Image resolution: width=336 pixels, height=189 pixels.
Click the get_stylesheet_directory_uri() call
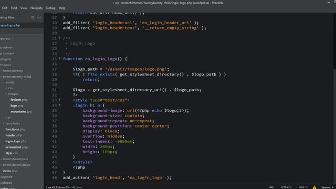(130, 90)
